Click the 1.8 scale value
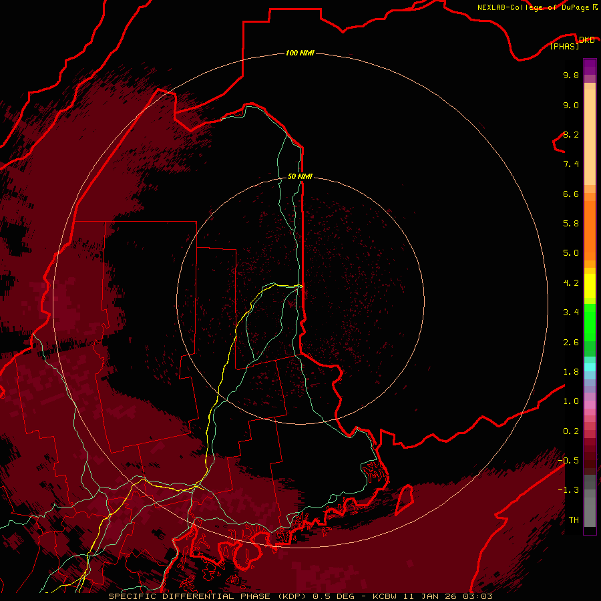Screen dimensions: 601x601 571,372
